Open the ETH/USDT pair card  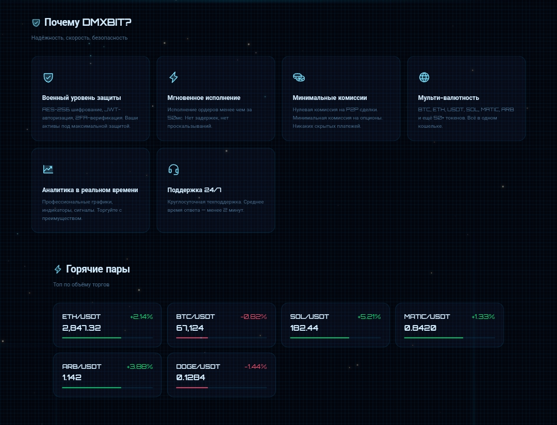coord(107,325)
